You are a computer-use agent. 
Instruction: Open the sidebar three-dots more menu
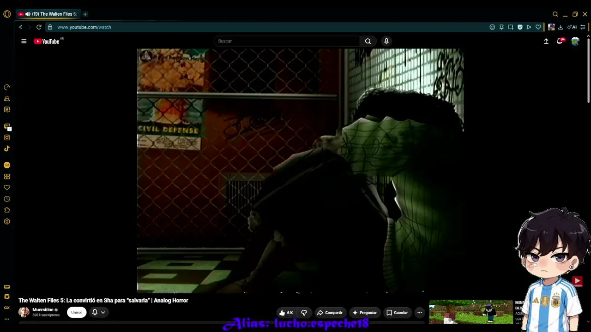[x=7, y=319]
